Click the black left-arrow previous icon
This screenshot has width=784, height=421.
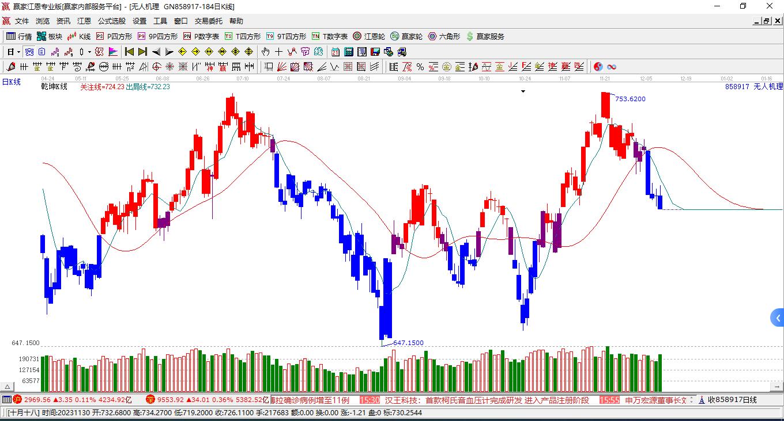click(x=156, y=52)
